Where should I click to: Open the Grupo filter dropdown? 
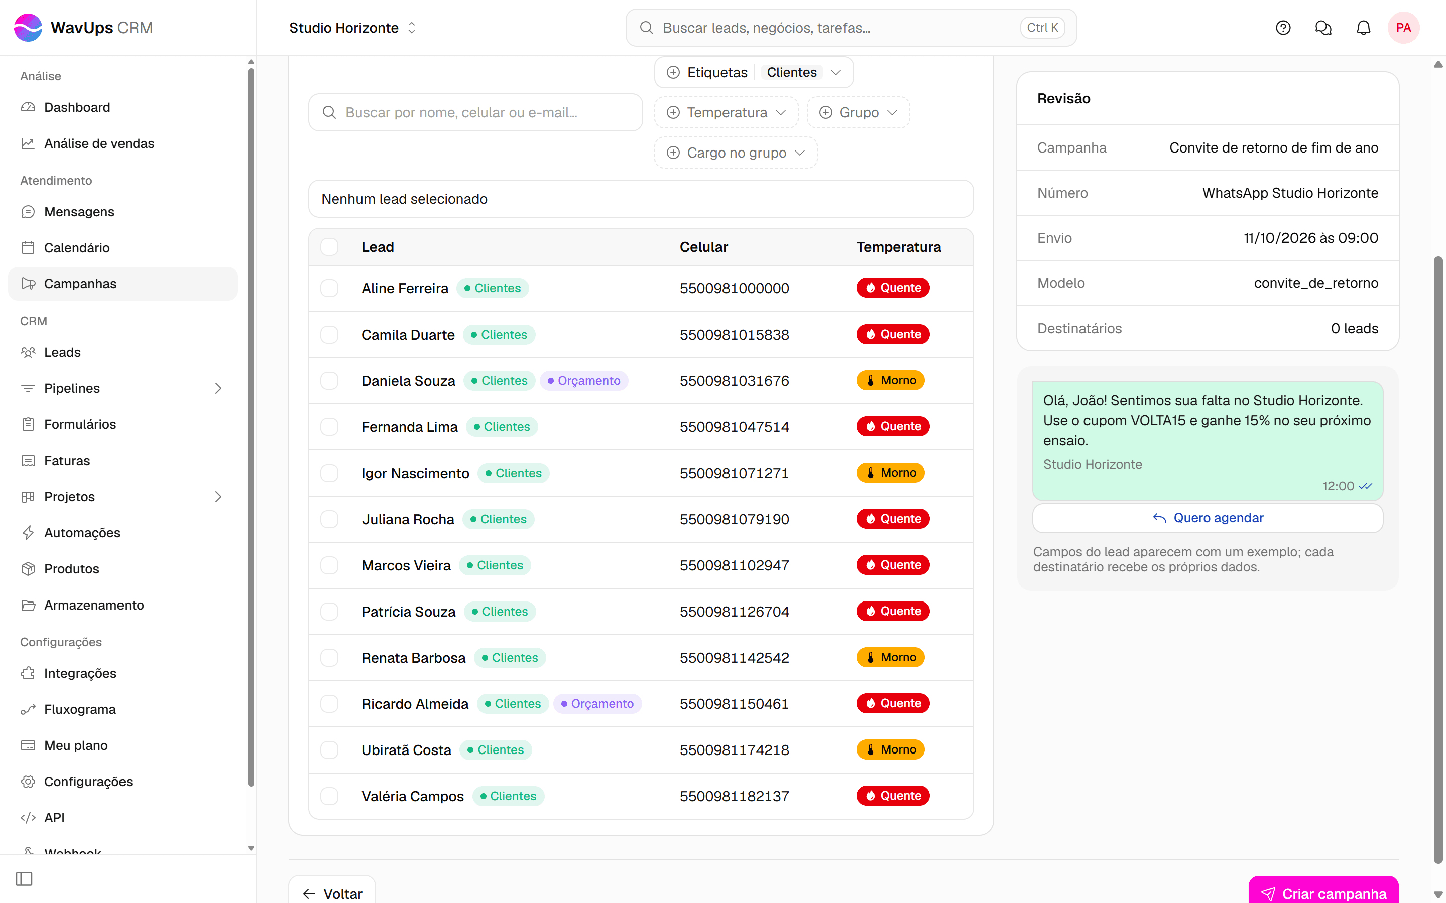point(858,112)
